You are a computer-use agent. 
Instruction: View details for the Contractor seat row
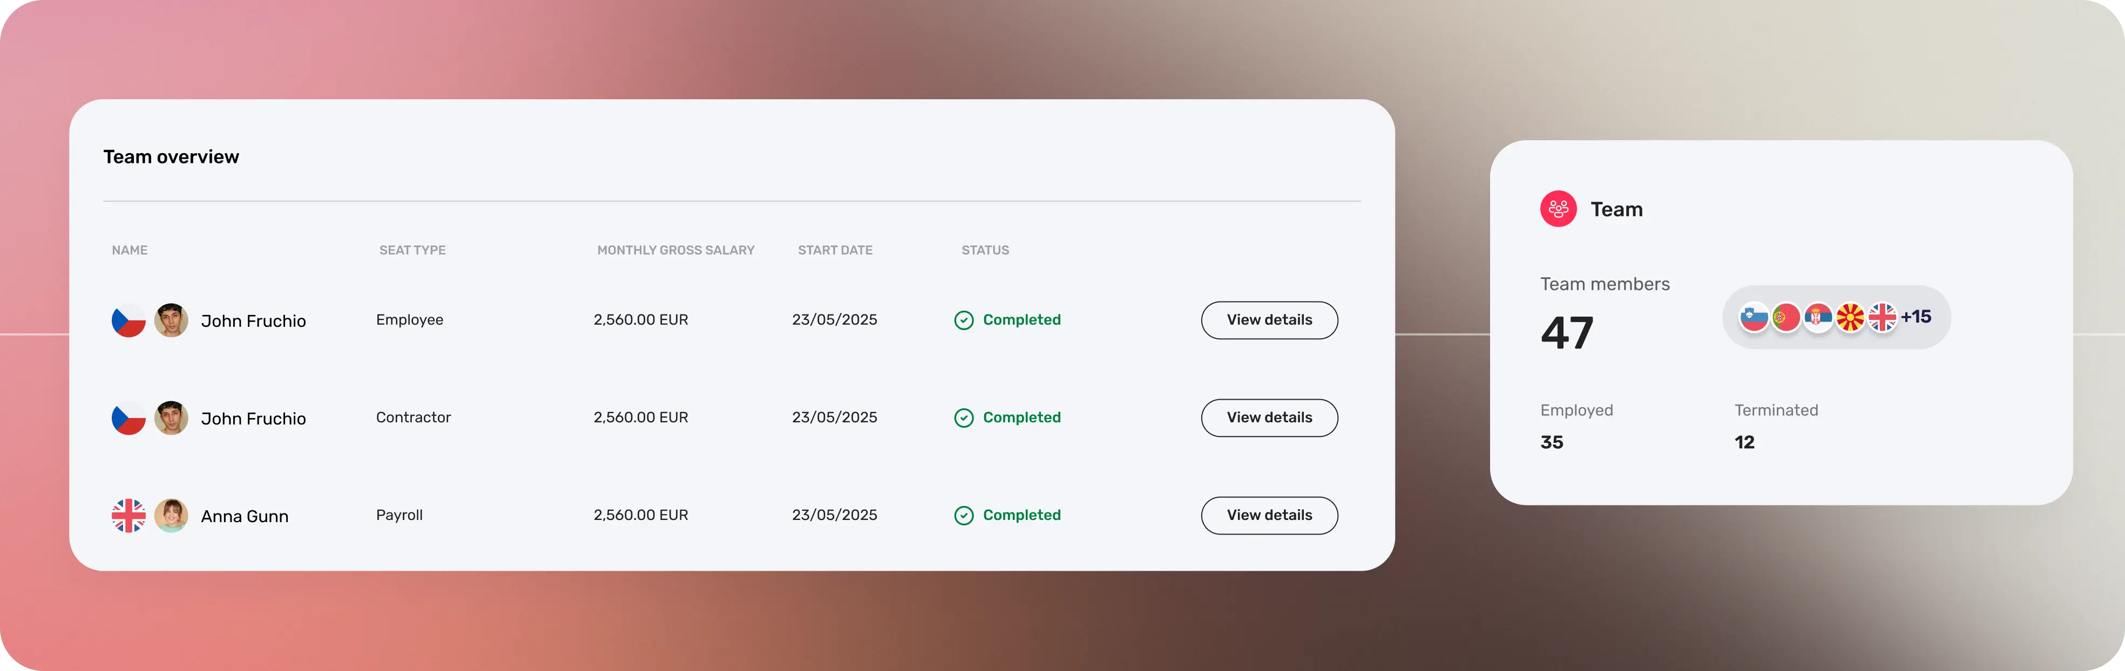pos(1269,418)
